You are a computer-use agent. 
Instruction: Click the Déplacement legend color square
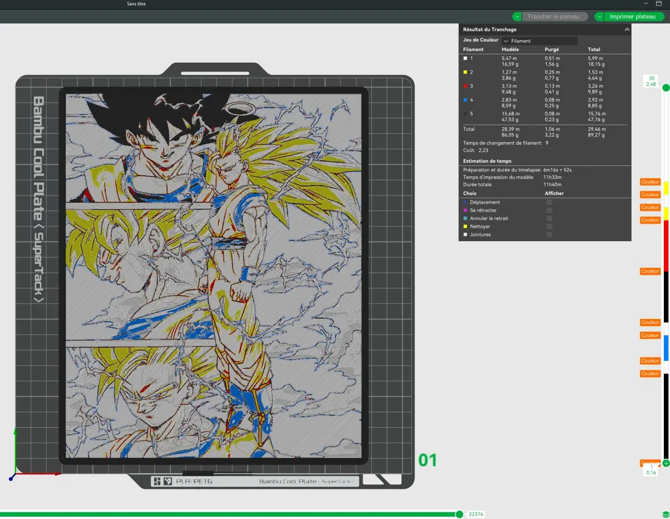click(x=466, y=202)
